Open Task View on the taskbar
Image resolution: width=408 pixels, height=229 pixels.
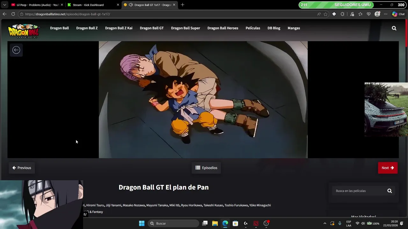pos(205,223)
